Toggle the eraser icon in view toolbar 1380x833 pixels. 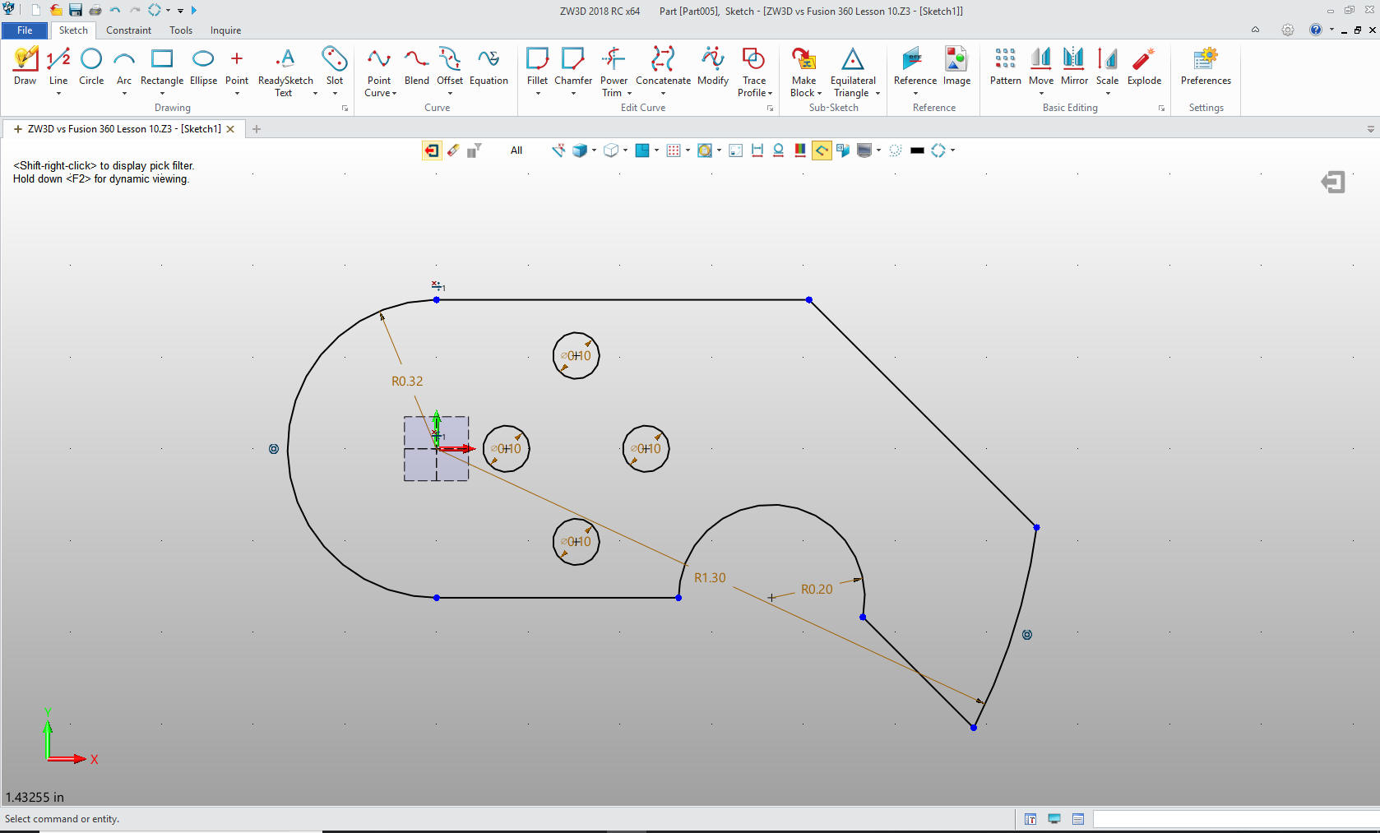pos(453,150)
